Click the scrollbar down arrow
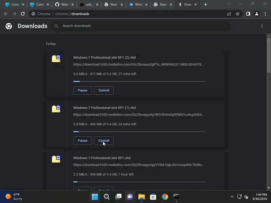The image size is (271, 203). click(x=269, y=188)
